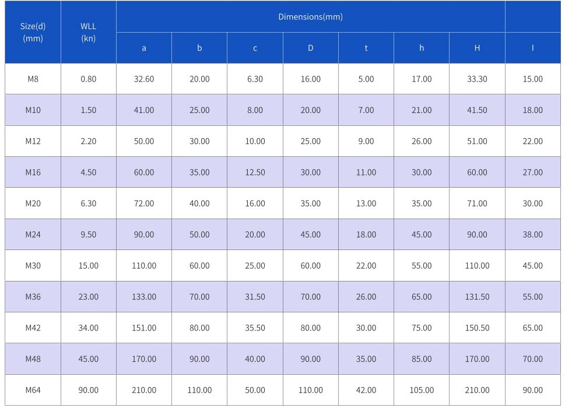
Task: Select the M8 row label
Action: (x=33, y=79)
